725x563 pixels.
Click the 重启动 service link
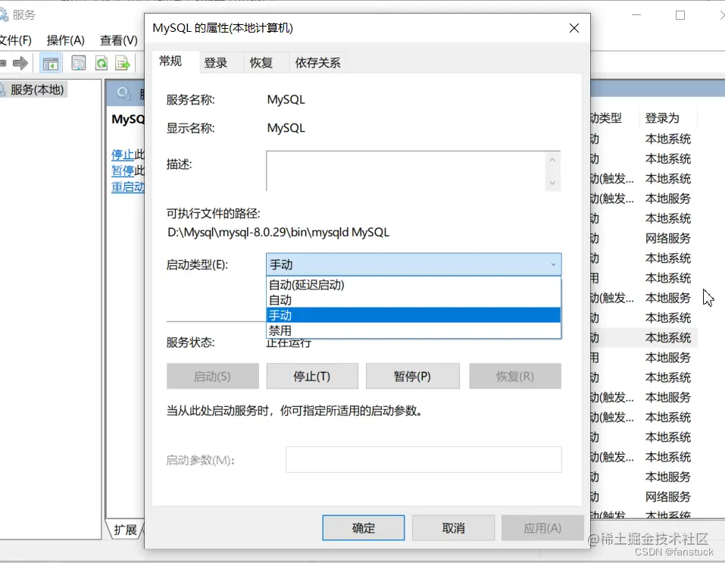pos(129,186)
